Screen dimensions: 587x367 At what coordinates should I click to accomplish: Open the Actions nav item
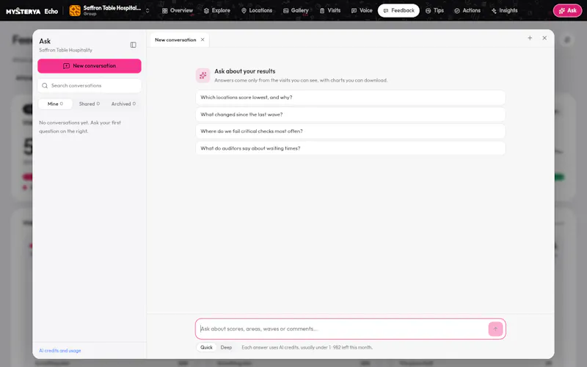coord(467,10)
